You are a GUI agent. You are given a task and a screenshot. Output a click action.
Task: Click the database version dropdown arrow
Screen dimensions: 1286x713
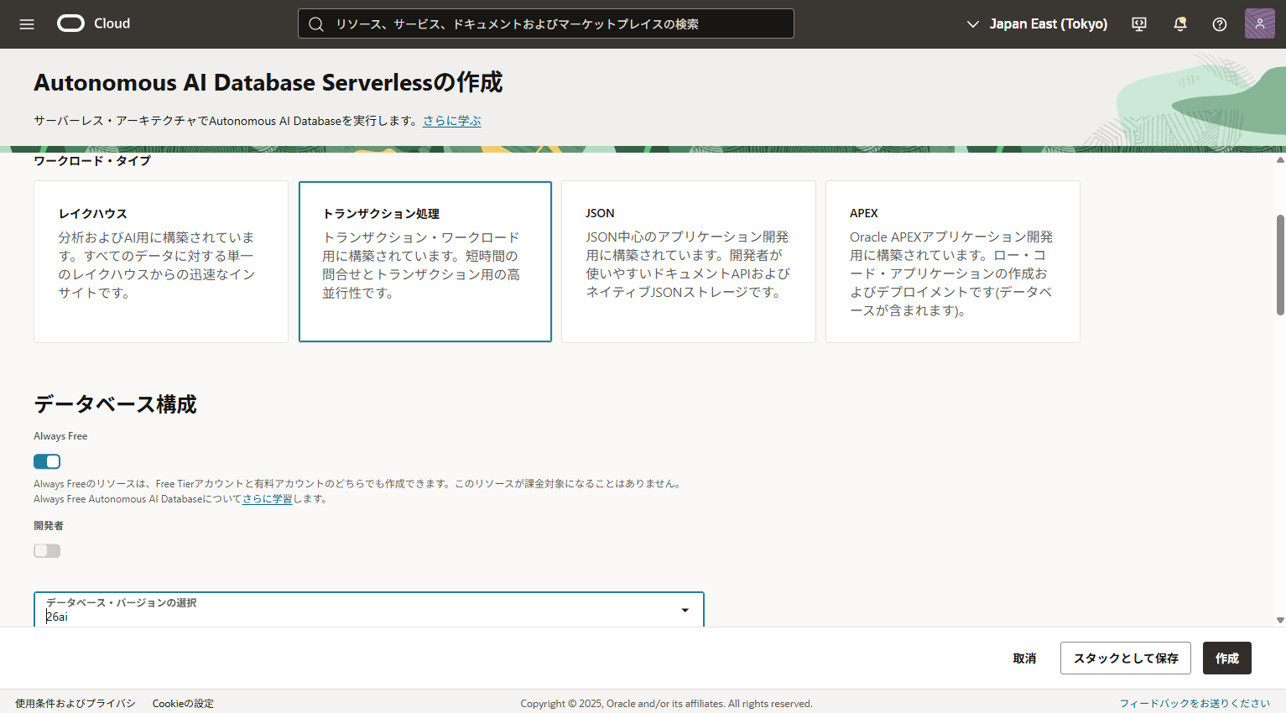(x=685, y=611)
